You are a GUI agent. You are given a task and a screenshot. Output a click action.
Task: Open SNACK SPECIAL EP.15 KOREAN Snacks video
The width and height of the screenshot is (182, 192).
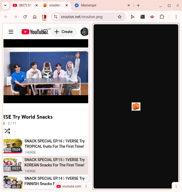(x=54, y=162)
